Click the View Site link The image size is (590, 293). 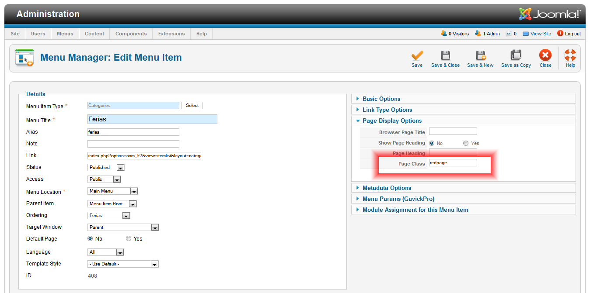541,34
